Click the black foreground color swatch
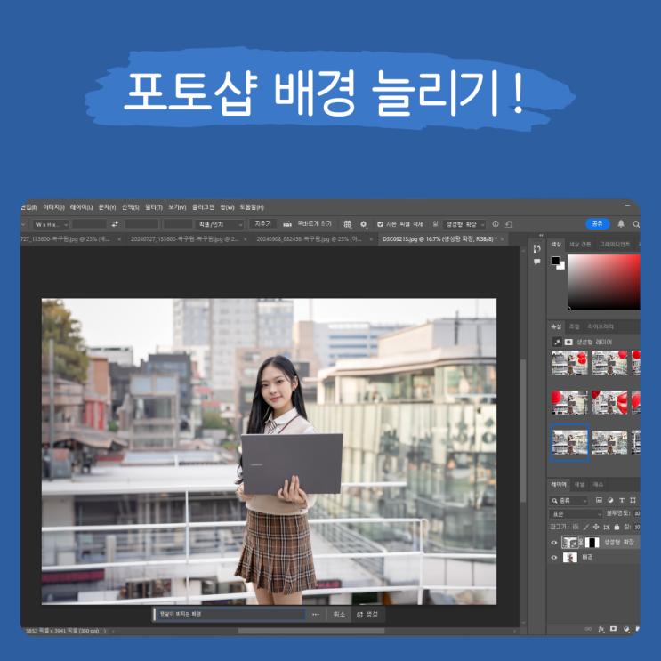 point(556,261)
